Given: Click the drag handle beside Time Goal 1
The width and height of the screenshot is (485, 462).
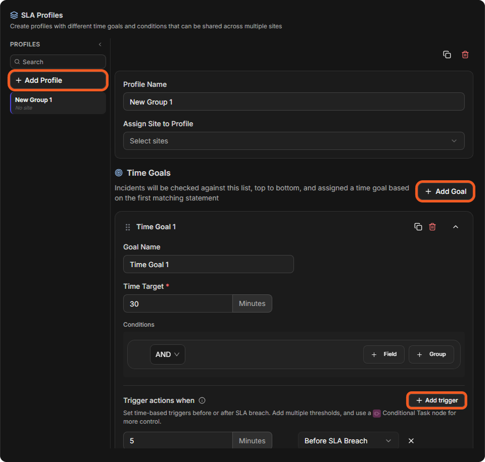Looking at the screenshot, I should 128,227.
